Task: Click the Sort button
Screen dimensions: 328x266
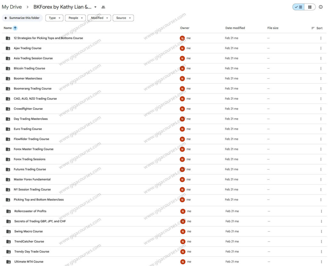Action: click(x=317, y=28)
